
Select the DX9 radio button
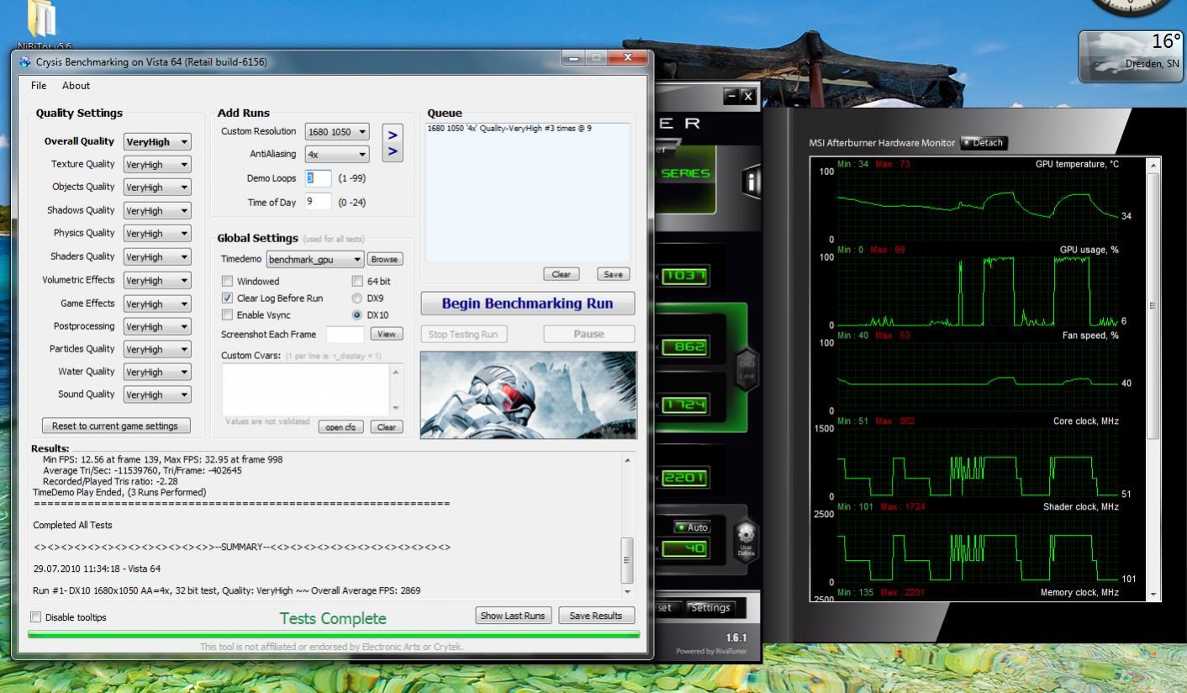tap(357, 299)
